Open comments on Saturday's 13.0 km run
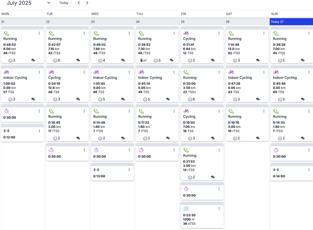The height and width of the screenshot is (230, 313). [x=258, y=60]
